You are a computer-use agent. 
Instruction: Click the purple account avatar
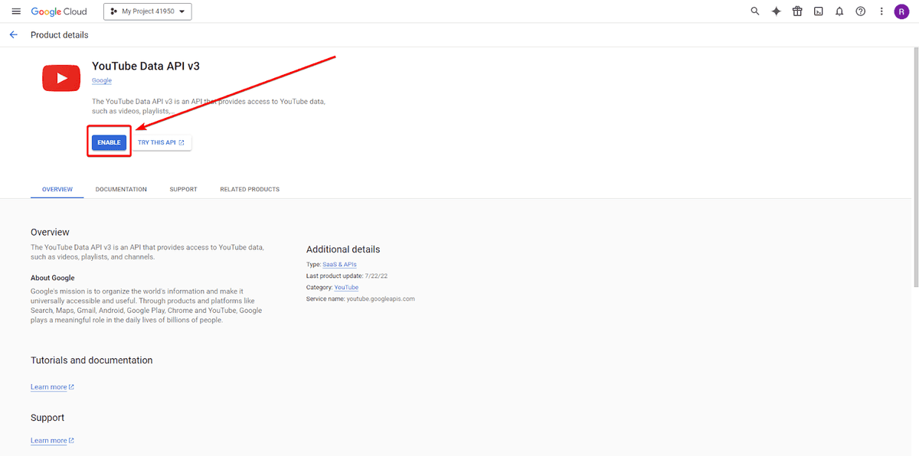tap(902, 11)
